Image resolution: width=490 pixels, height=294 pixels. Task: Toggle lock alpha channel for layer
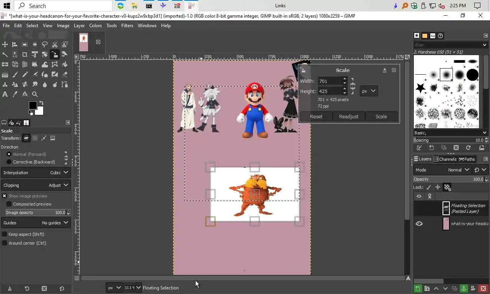tap(447, 187)
